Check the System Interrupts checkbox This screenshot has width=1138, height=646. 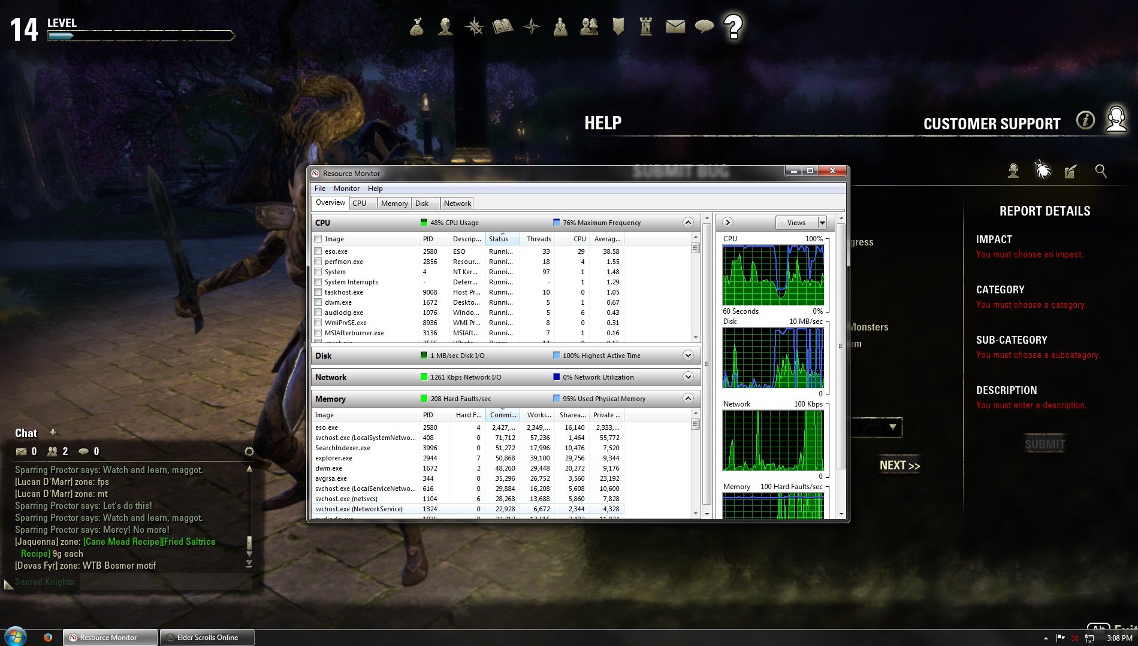coord(318,282)
